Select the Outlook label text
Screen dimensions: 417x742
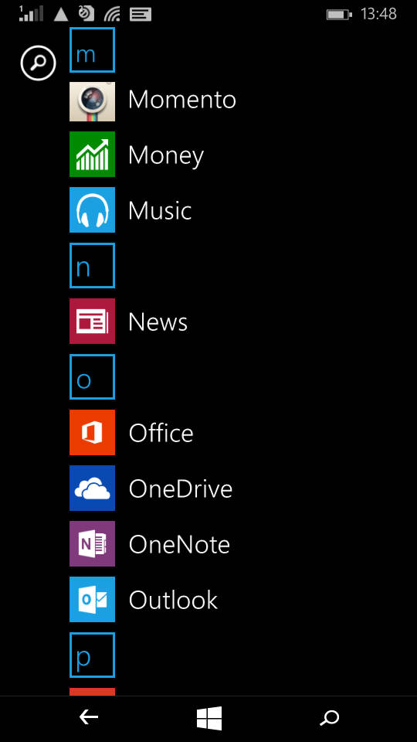[173, 600]
